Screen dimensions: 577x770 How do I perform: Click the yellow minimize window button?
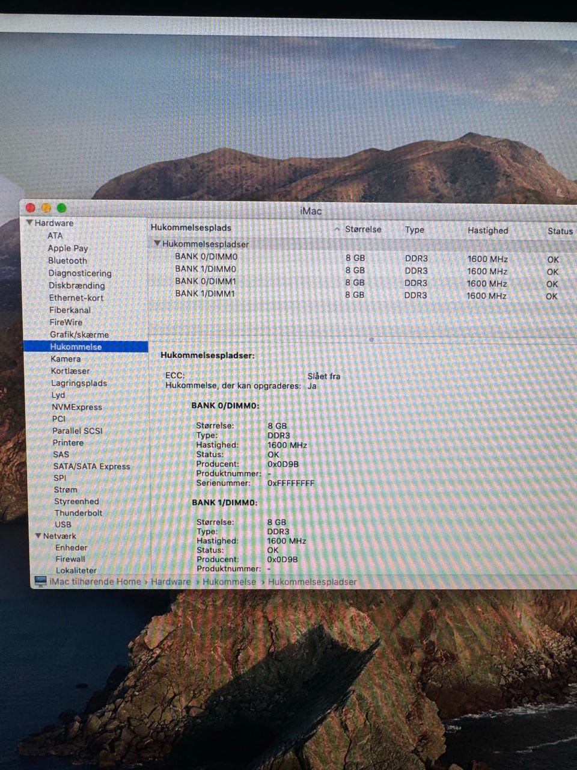[46, 208]
